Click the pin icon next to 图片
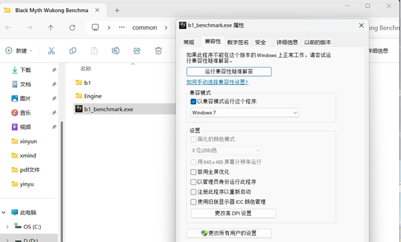 (54, 98)
